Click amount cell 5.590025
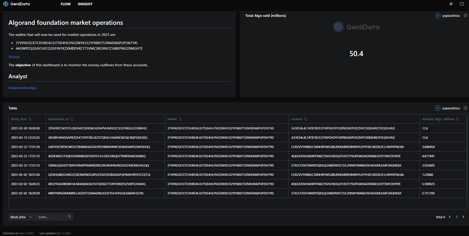This screenshot has width=469, height=236. (428, 184)
